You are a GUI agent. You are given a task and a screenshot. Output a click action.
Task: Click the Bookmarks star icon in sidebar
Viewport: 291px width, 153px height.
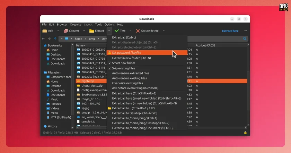tap(45, 45)
